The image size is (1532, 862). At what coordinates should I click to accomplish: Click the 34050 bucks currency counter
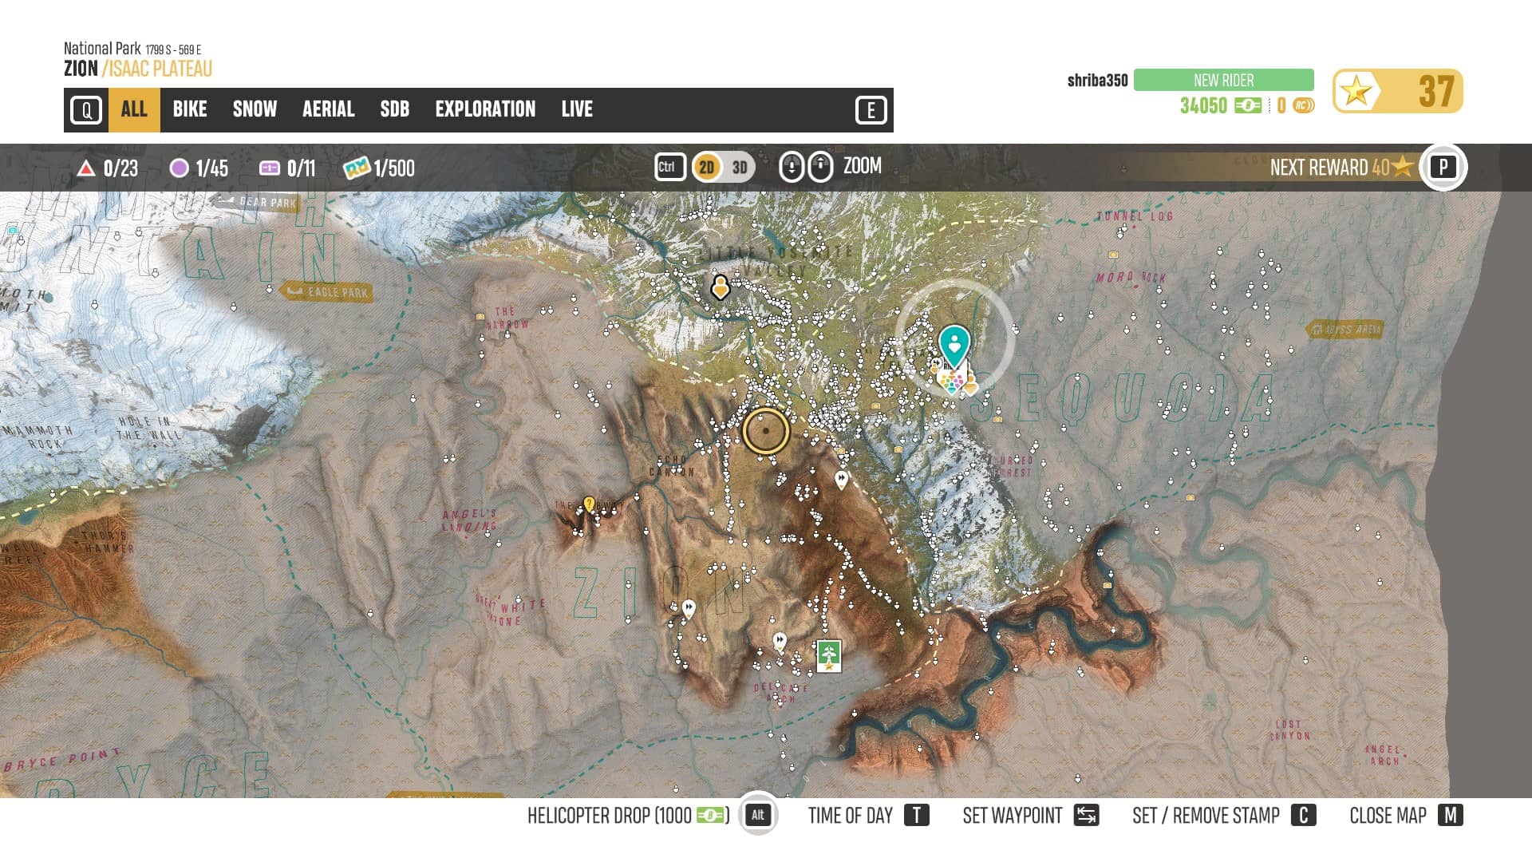pyautogui.click(x=1220, y=105)
